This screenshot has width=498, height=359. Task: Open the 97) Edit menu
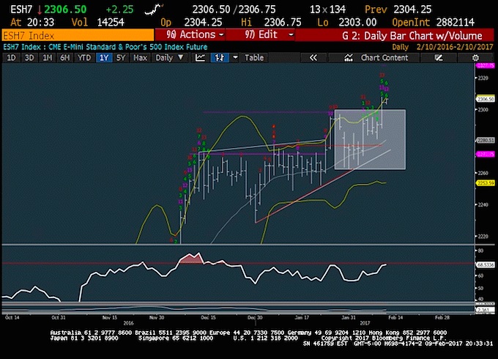[x=261, y=34]
